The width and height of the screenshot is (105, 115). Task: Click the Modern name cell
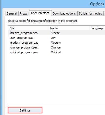[56, 43]
